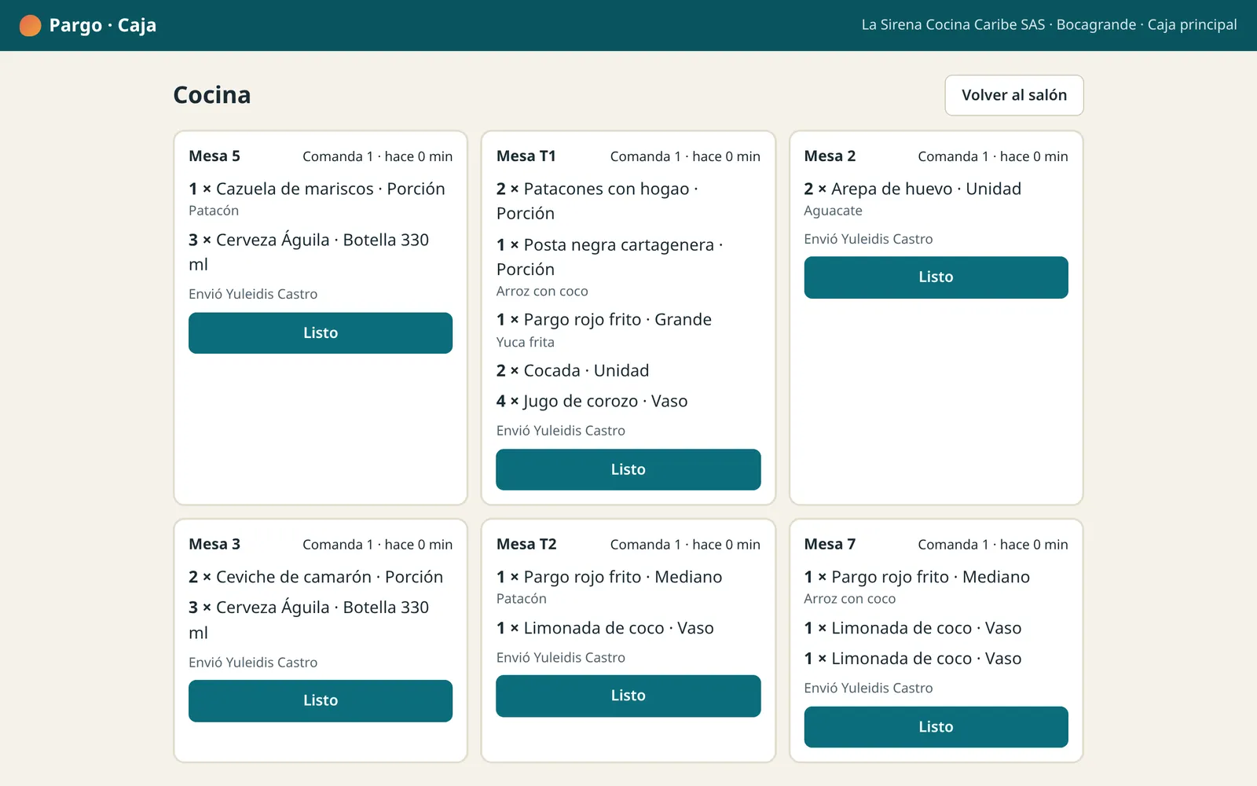Select the Cocada · Unidad item
Screen dimensions: 1257x786
573,370
